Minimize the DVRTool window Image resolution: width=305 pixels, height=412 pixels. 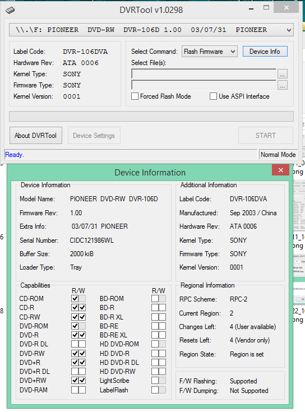coord(251,9)
